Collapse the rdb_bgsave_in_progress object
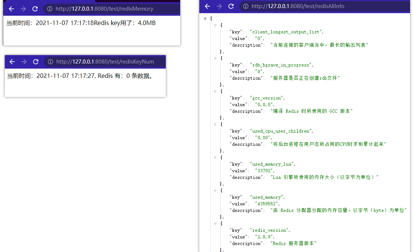The height and width of the screenshot is (252, 413). click(215, 58)
